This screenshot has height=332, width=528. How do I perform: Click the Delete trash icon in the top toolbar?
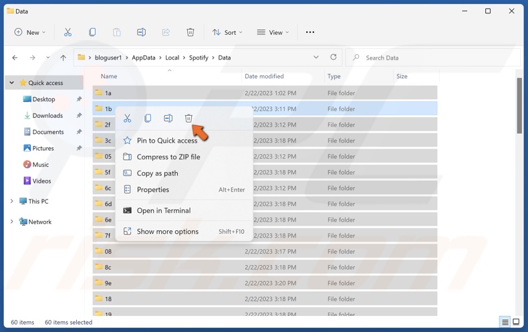point(190,32)
